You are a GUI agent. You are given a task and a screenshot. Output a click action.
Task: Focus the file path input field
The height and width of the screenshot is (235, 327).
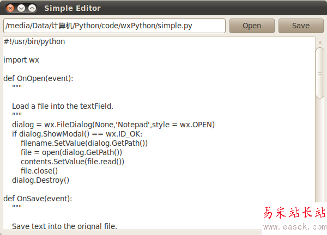[x=114, y=26]
